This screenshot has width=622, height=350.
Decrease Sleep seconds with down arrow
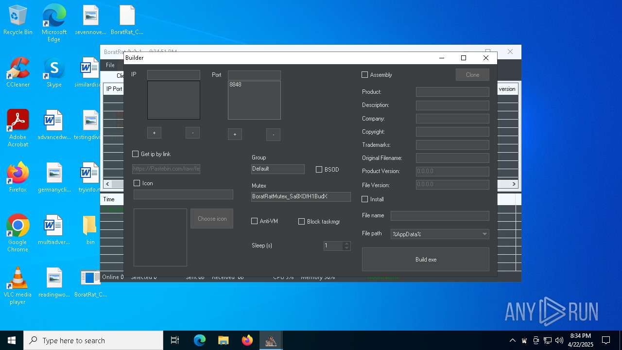pos(346,248)
